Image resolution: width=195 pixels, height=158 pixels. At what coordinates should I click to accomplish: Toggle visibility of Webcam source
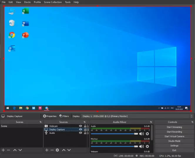click(80, 126)
